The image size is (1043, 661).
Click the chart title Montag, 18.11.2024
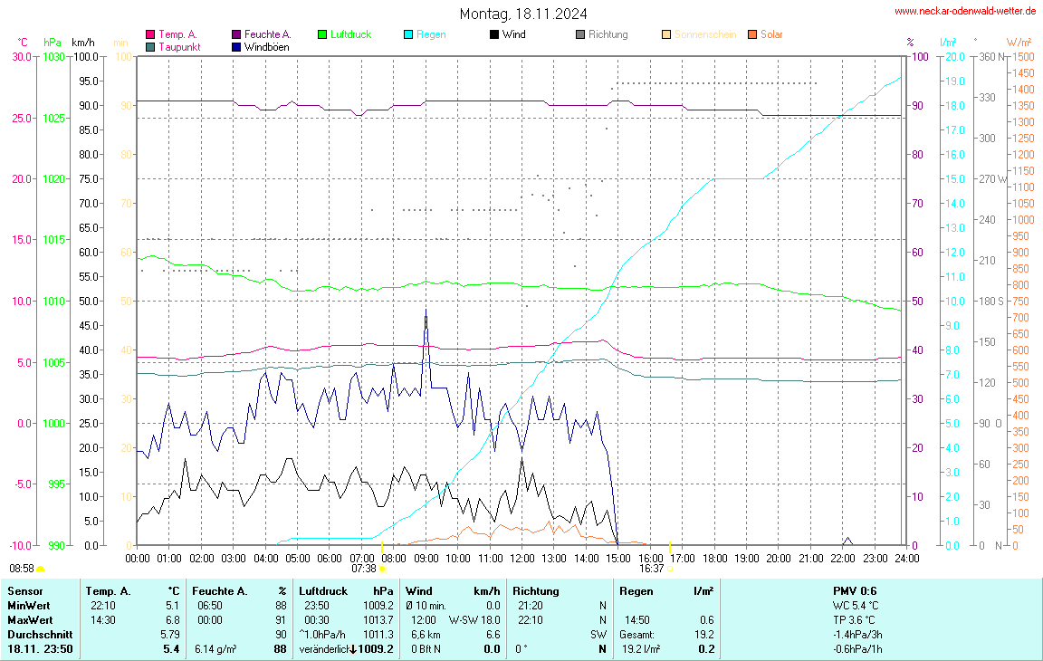click(522, 14)
